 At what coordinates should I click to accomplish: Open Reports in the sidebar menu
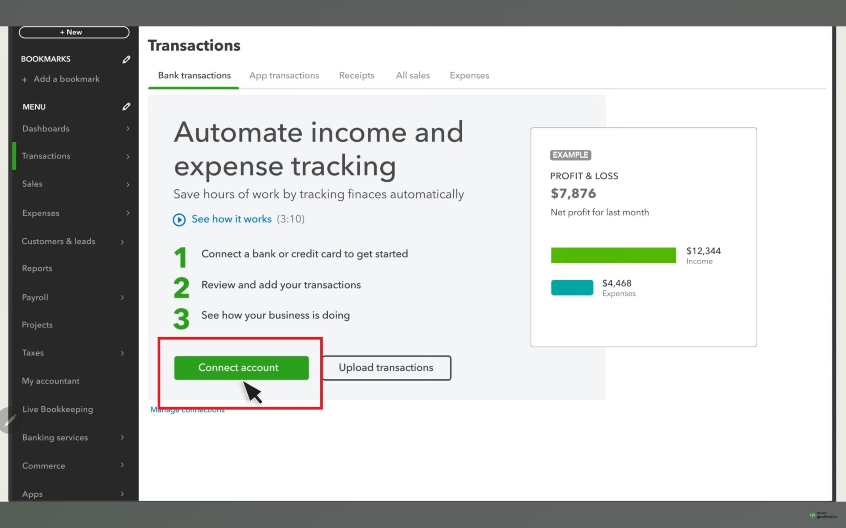(37, 268)
